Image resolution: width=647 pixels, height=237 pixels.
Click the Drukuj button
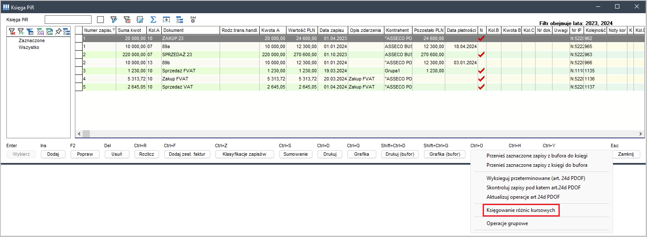click(x=330, y=154)
